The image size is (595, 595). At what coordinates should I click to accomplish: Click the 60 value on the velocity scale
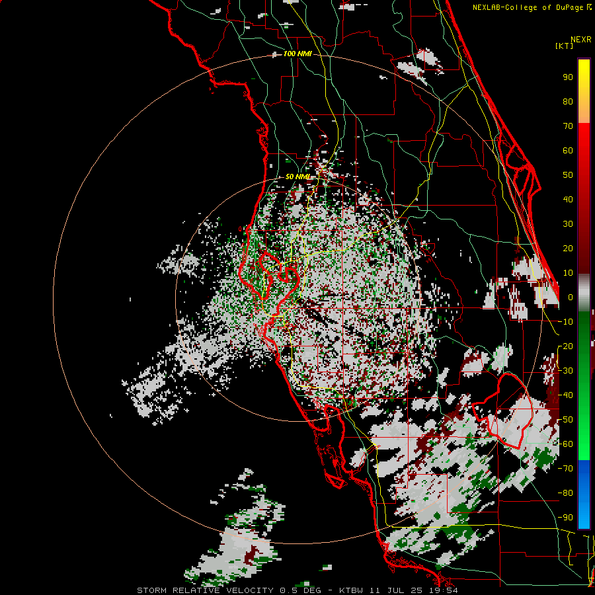(568, 151)
